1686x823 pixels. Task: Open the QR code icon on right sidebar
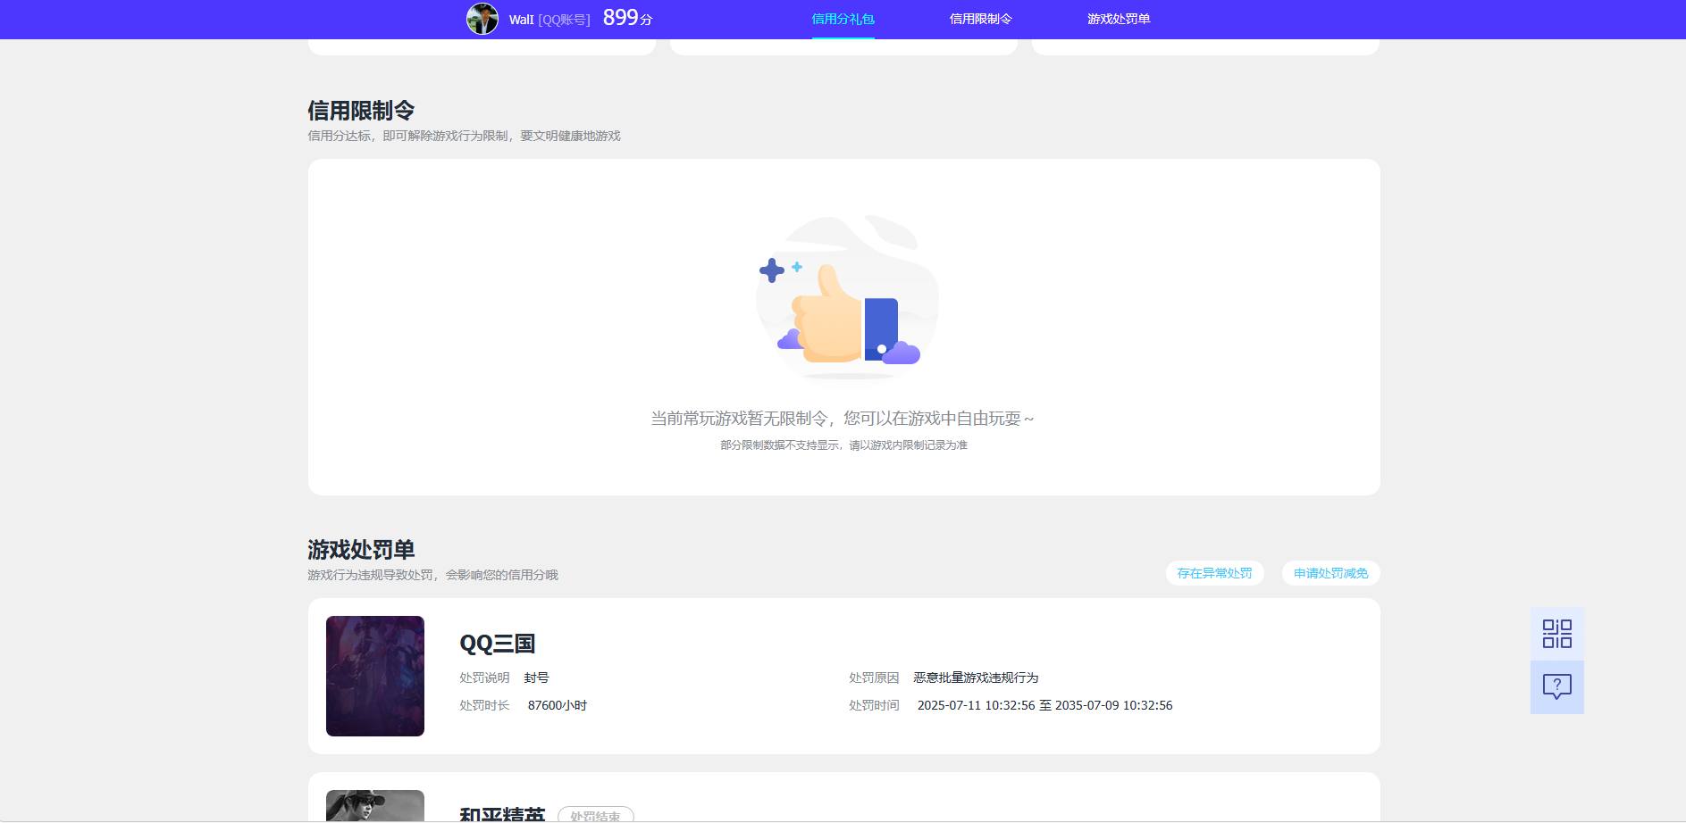[1556, 634]
